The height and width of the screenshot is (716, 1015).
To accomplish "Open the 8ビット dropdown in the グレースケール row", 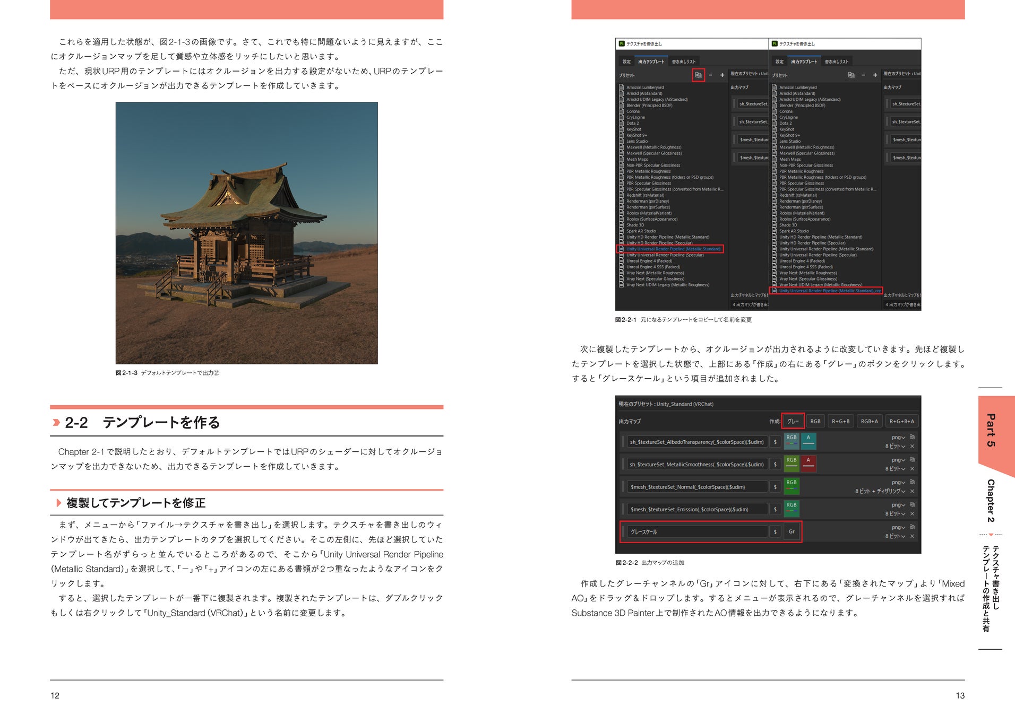I will 895,536.
